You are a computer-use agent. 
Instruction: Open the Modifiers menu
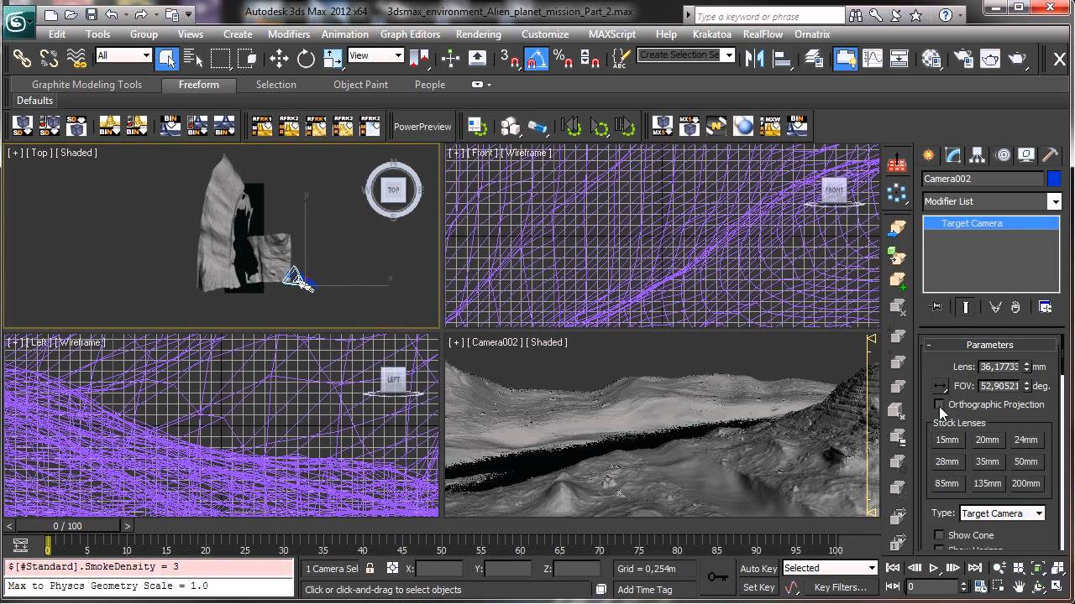(289, 34)
